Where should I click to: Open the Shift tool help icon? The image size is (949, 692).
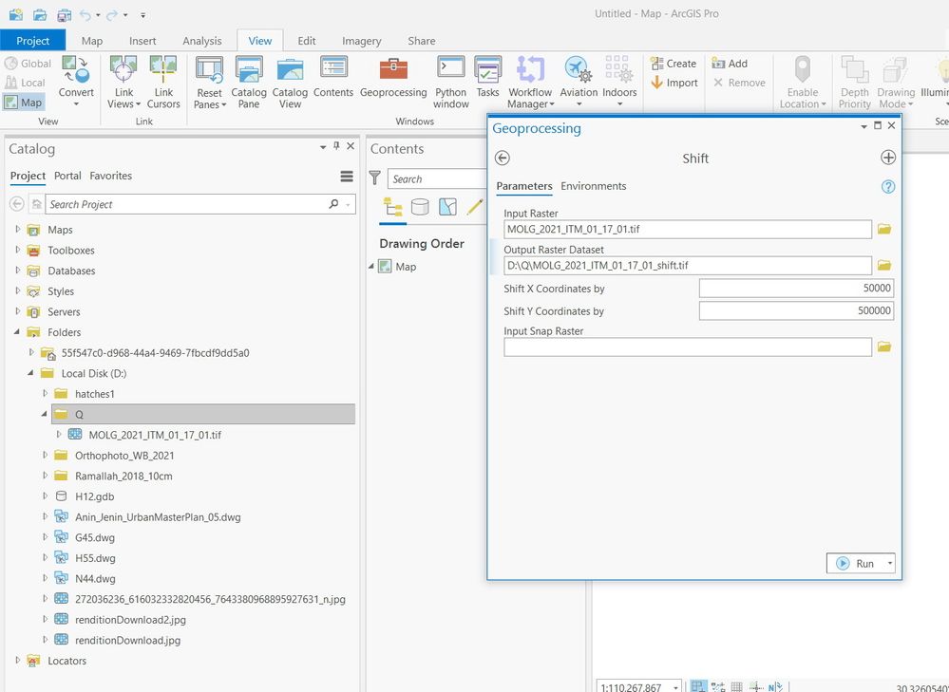point(888,187)
